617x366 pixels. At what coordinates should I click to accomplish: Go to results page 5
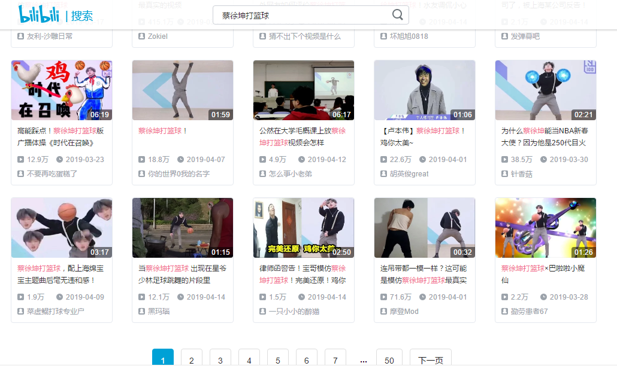[x=278, y=357]
